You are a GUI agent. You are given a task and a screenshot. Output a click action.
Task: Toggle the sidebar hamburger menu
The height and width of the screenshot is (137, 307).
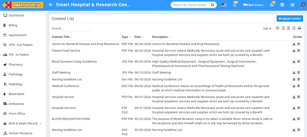[51, 5]
